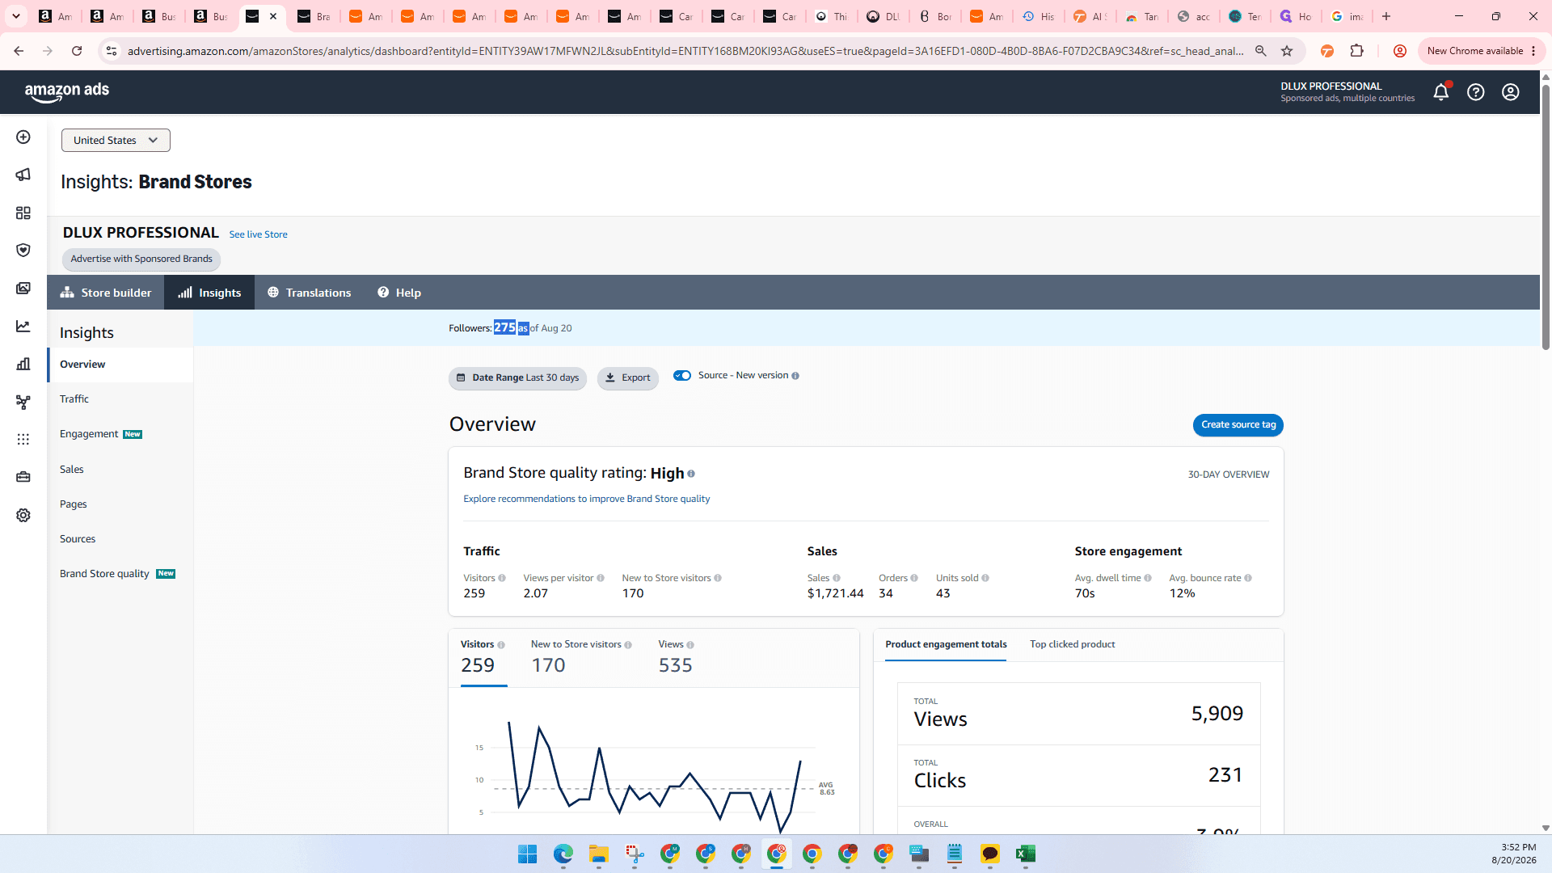
Task: Open Brand Store quality in Insights sidebar
Action: coord(104,574)
